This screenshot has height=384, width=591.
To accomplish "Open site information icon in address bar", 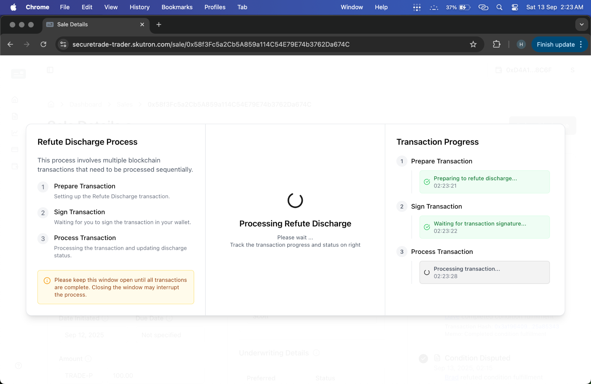I will click(63, 44).
